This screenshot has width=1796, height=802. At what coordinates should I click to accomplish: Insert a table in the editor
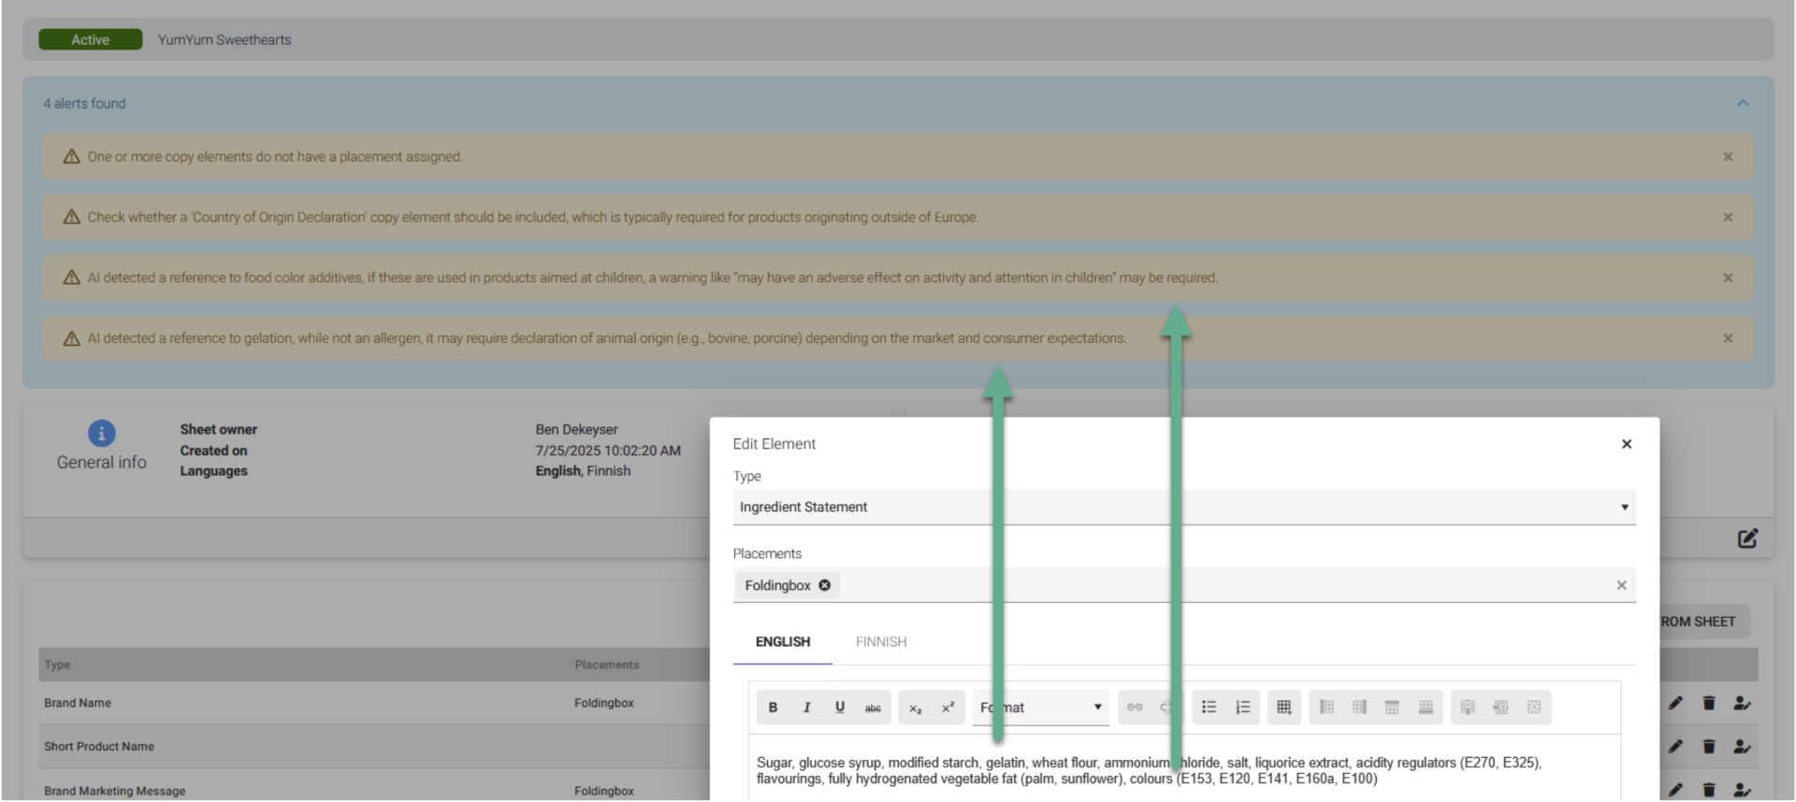1283,708
